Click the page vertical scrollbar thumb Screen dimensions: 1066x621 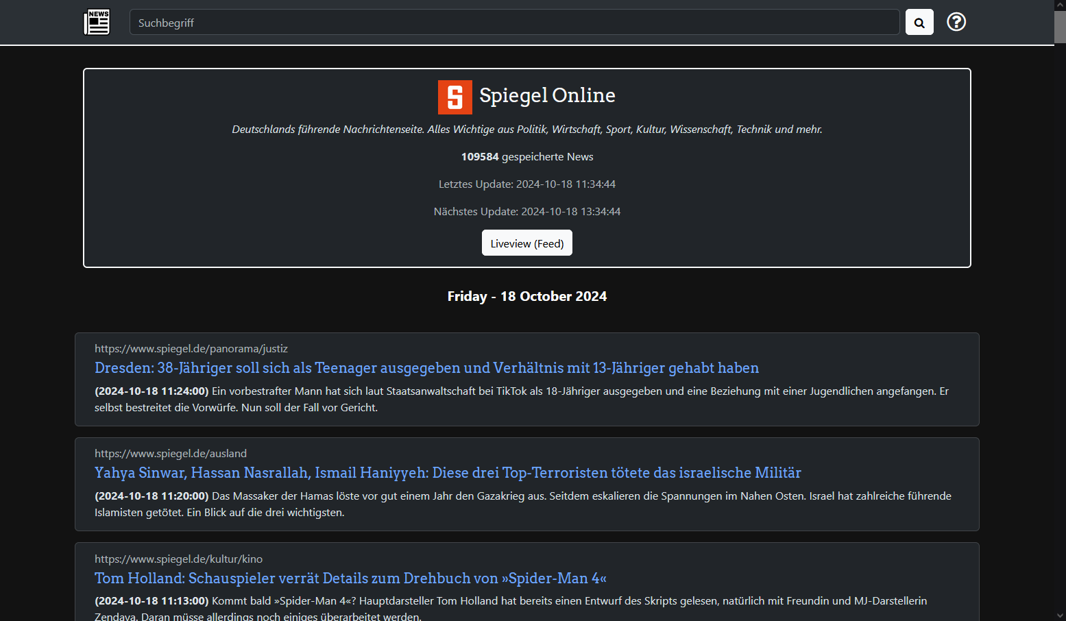[x=1060, y=27]
